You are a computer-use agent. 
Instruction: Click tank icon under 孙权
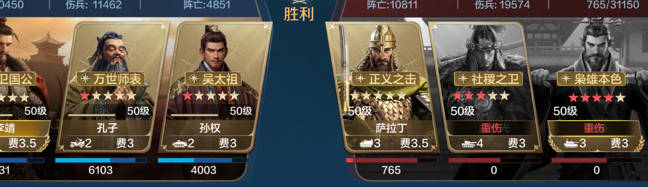(179, 143)
